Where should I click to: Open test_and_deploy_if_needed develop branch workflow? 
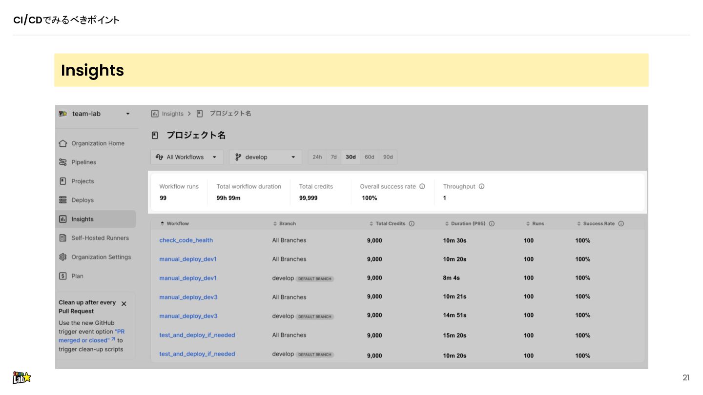(x=197, y=354)
